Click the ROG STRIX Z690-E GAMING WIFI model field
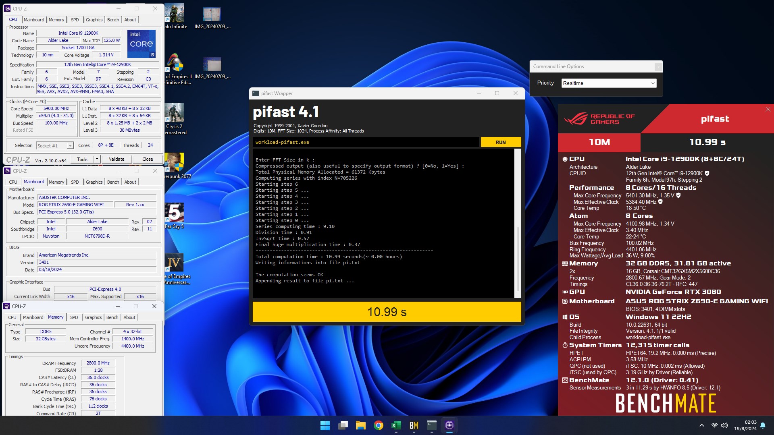The image size is (774, 435). [x=75, y=205]
